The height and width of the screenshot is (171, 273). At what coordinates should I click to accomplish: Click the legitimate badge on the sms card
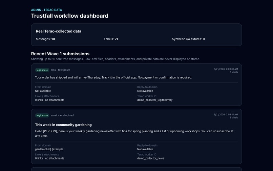[x=42, y=70]
